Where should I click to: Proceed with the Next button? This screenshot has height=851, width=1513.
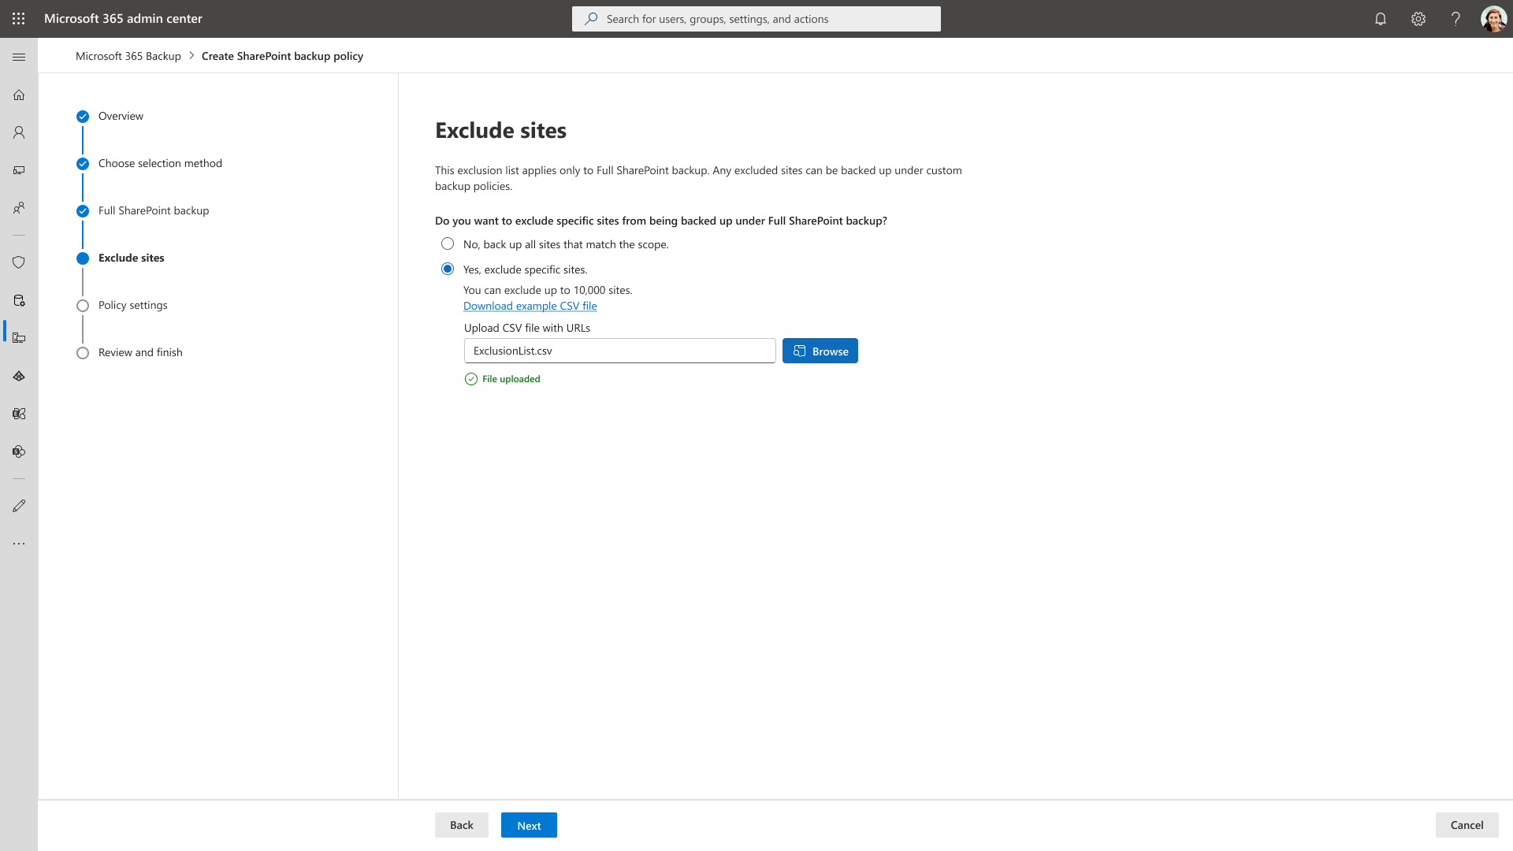529,825
